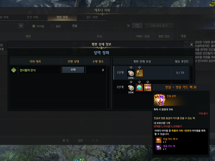The image size is (215, 161).
Task: Click 전설 카드 팩 III icon in tooltip
Action: [x=158, y=140]
